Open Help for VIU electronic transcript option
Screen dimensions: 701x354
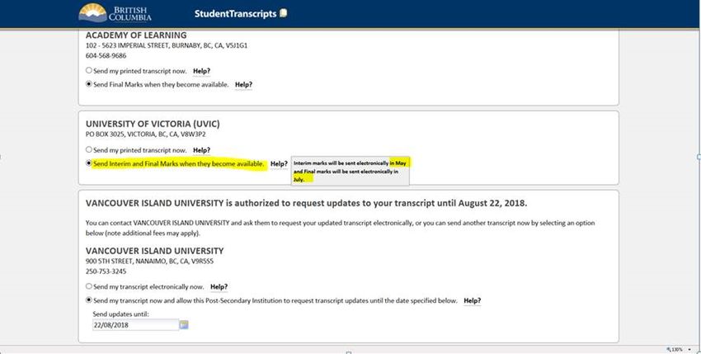coord(219,287)
